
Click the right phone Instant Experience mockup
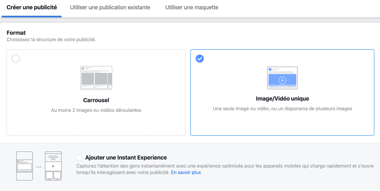53,166
